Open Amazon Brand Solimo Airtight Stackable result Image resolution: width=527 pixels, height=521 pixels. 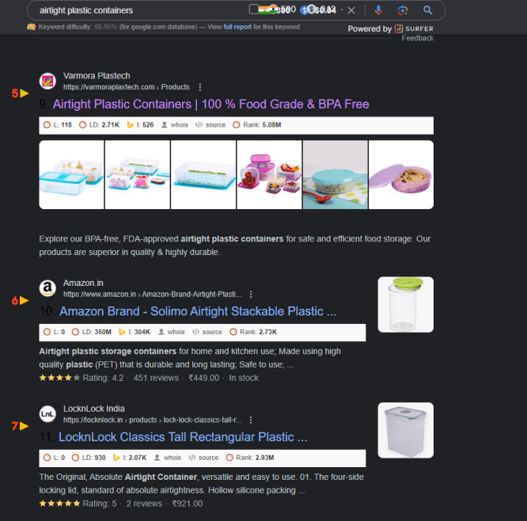(x=198, y=311)
